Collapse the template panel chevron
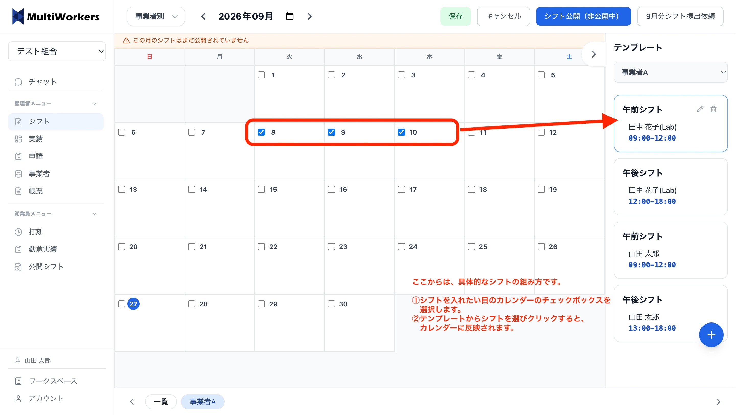This screenshot has width=736, height=415. (593, 54)
